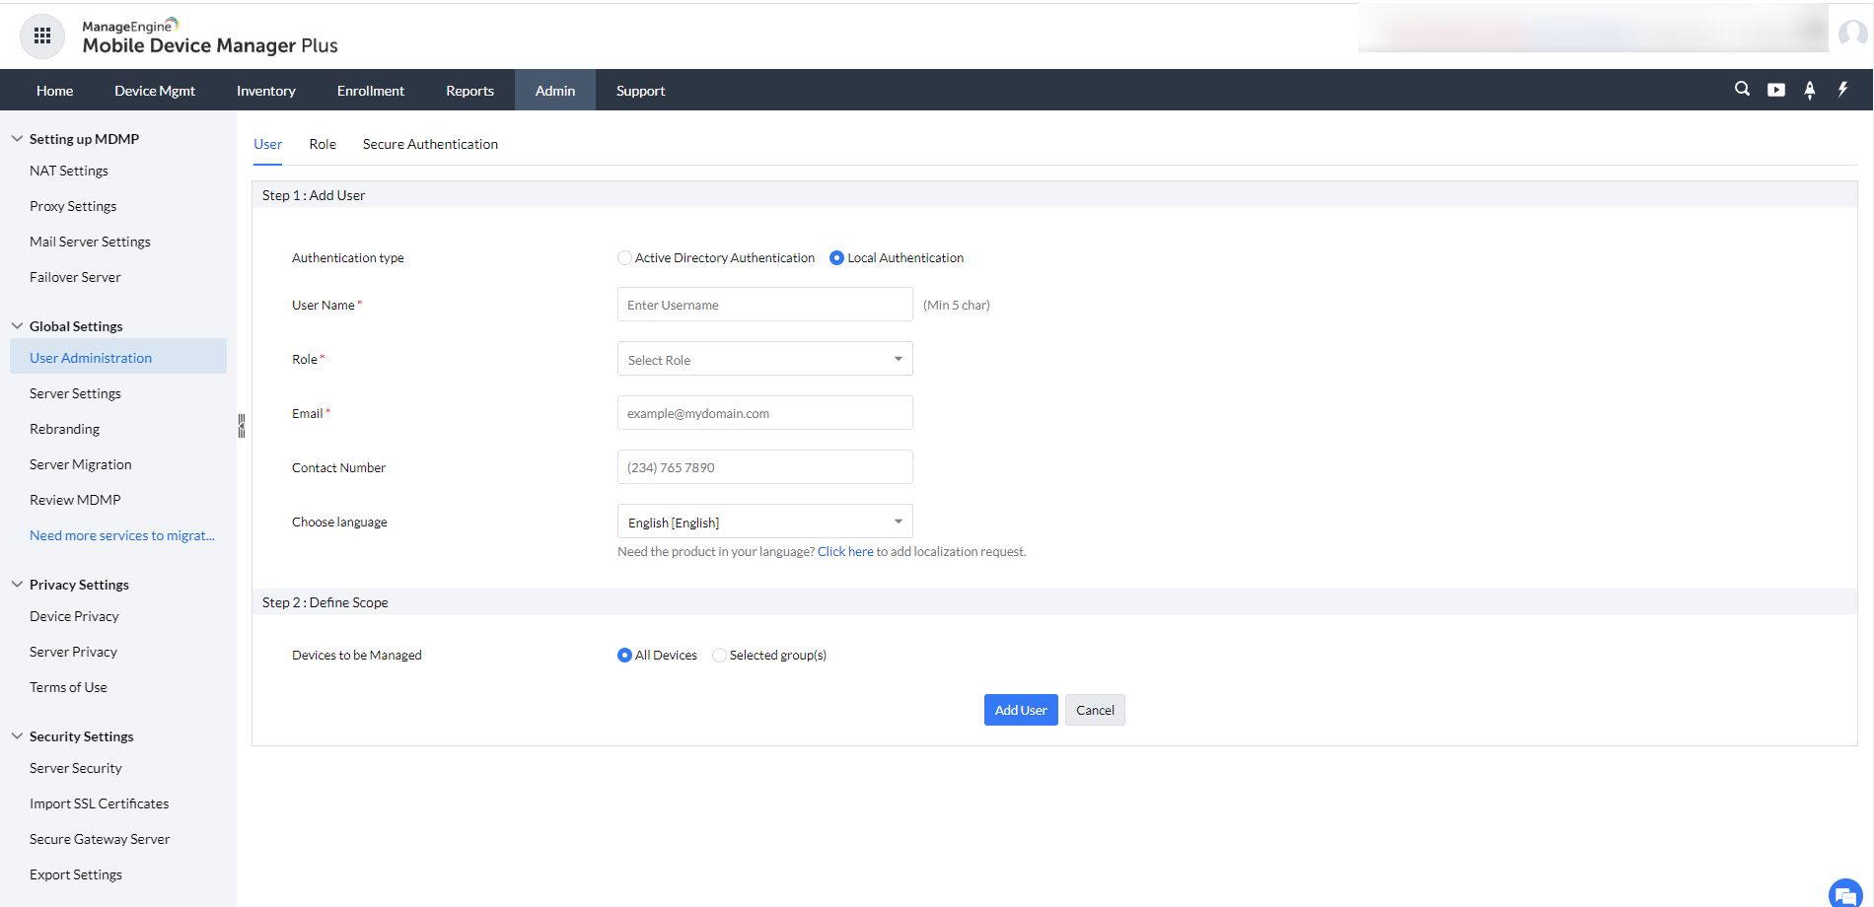Viewport: 1874px width, 907px height.
Task: Focus the Contact Number field
Action: click(x=764, y=467)
